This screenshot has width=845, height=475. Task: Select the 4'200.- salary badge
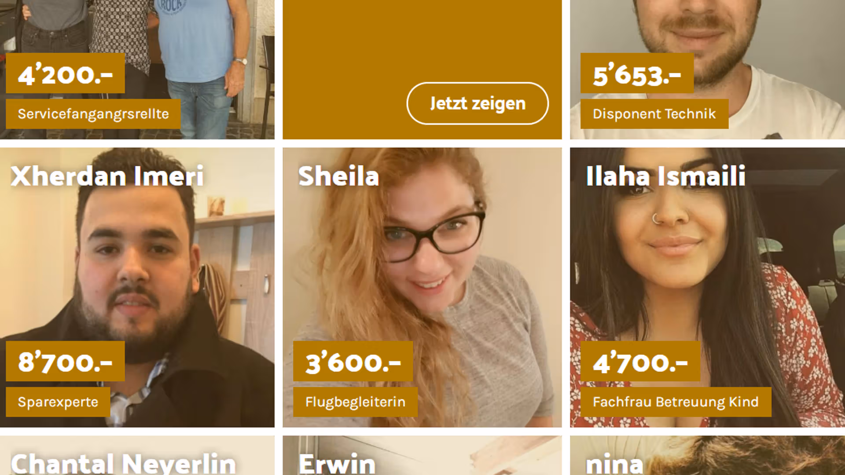(x=65, y=73)
